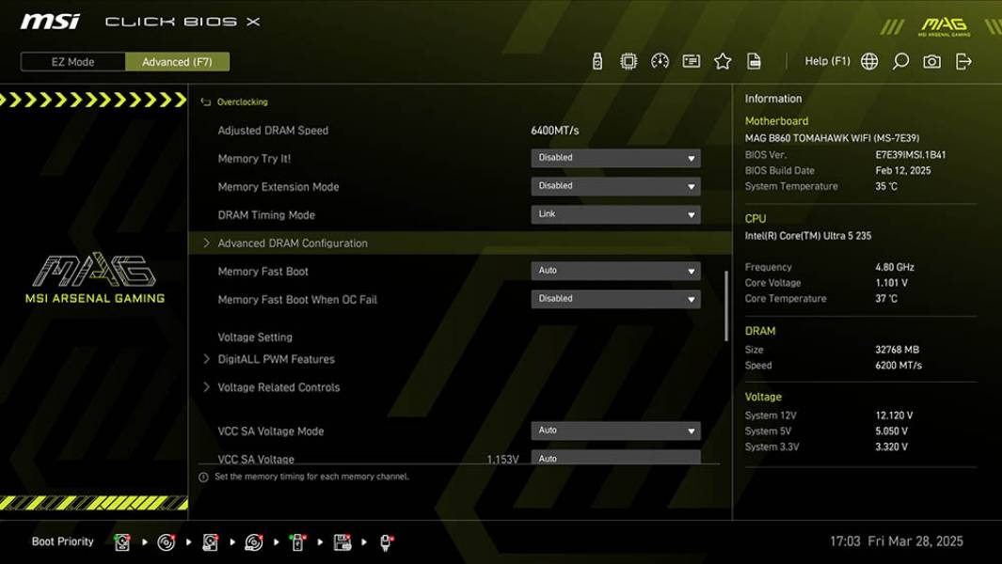Select the USB stick boot device icon

[x=297, y=542]
